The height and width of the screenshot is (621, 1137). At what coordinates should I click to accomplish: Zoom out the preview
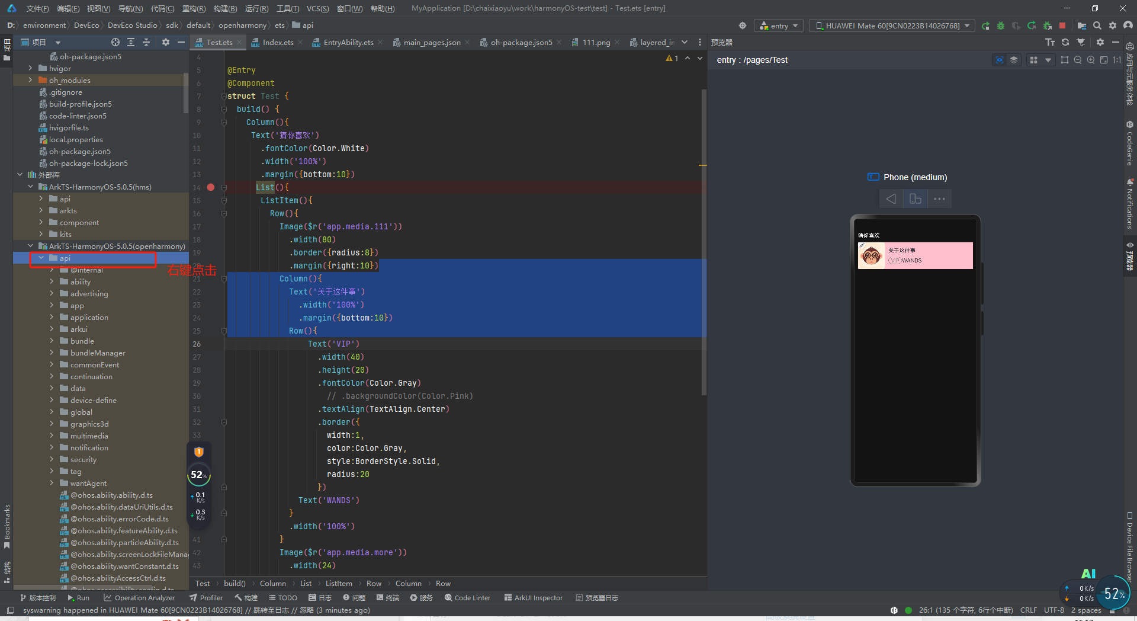[1078, 60]
